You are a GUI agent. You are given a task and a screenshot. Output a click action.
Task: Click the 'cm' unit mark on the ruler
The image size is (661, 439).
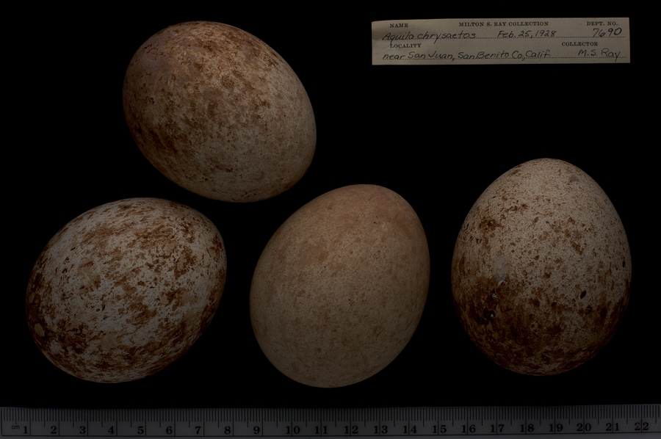(x=15, y=427)
